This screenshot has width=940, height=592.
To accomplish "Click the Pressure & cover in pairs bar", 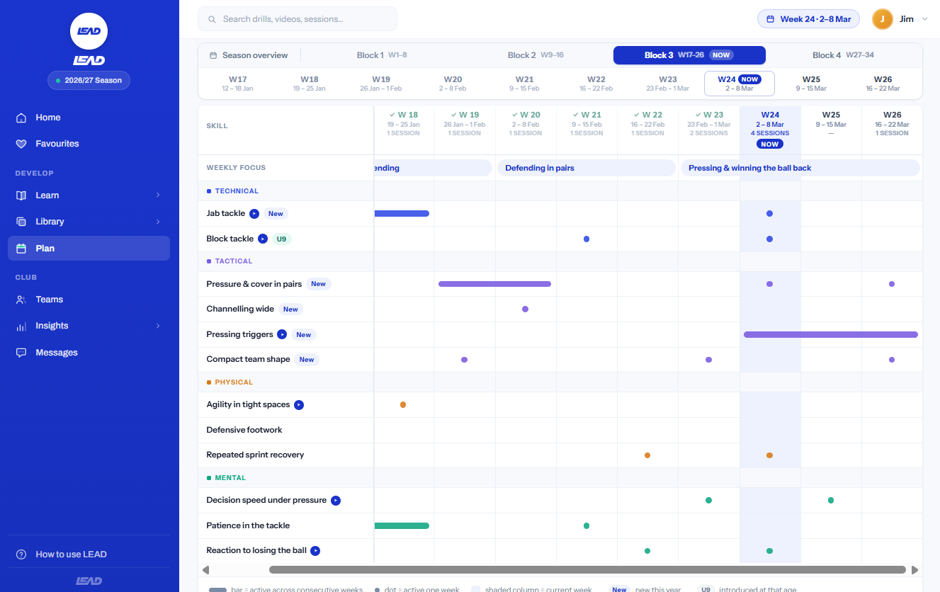I will [494, 284].
